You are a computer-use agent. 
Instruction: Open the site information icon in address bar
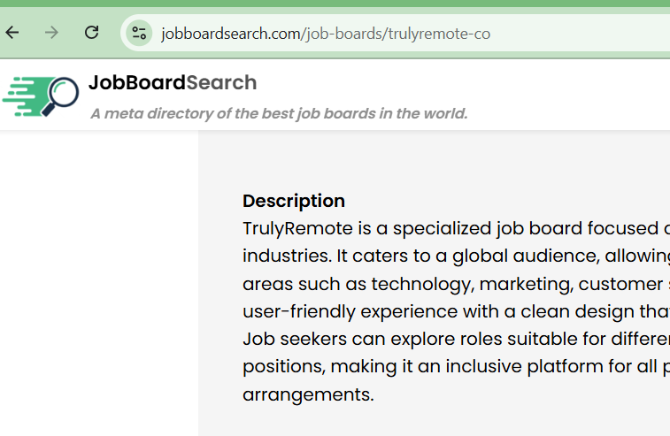[138, 34]
